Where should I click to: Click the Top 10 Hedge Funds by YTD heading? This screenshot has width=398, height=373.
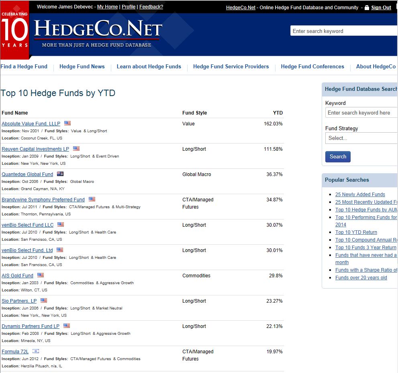click(x=58, y=93)
